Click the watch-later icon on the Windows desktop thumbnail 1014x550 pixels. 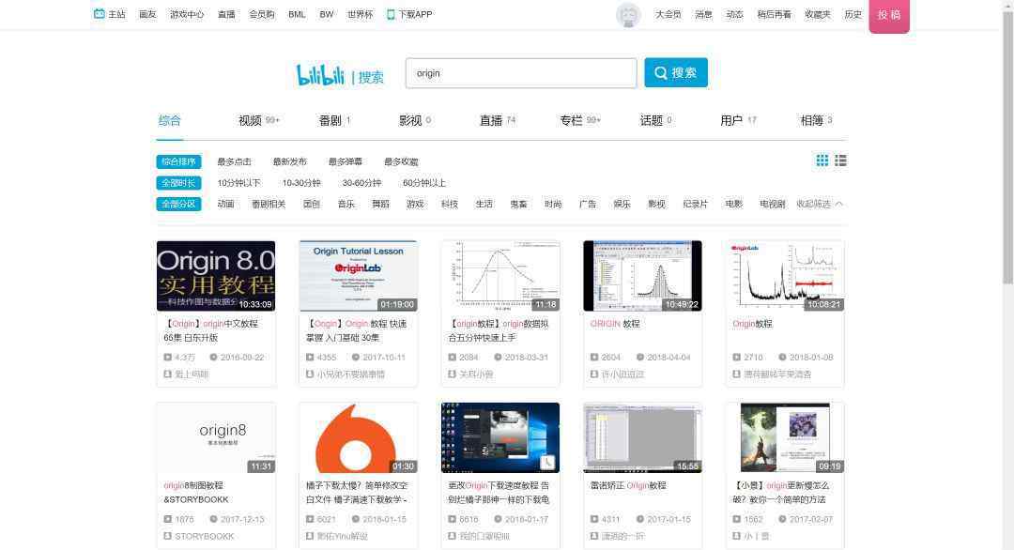(547, 462)
